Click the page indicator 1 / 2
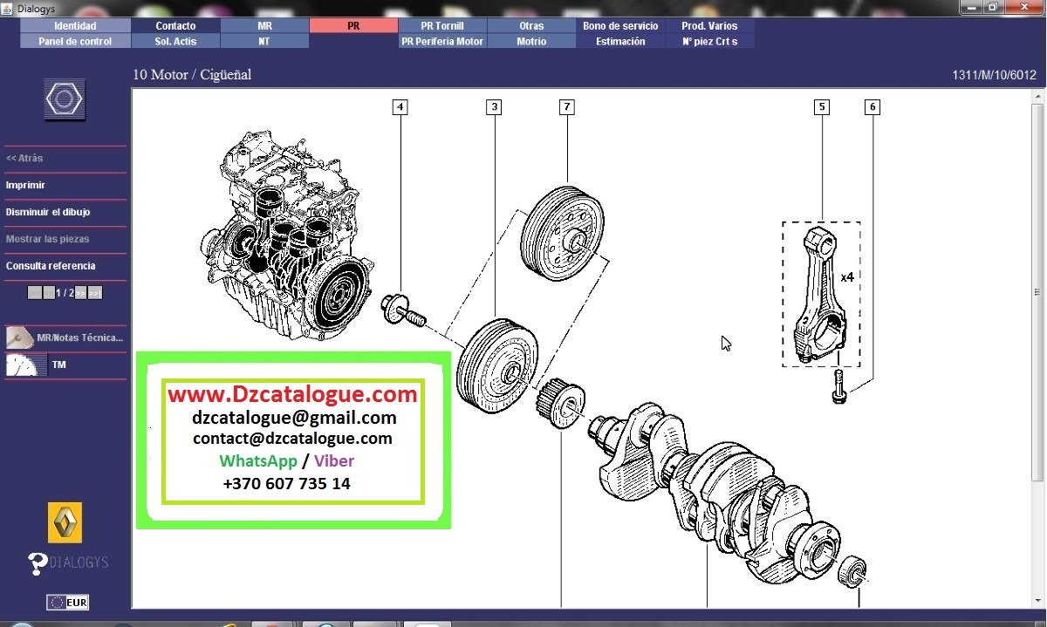The image size is (1047, 627). pyautogui.click(x=64, y=293)
